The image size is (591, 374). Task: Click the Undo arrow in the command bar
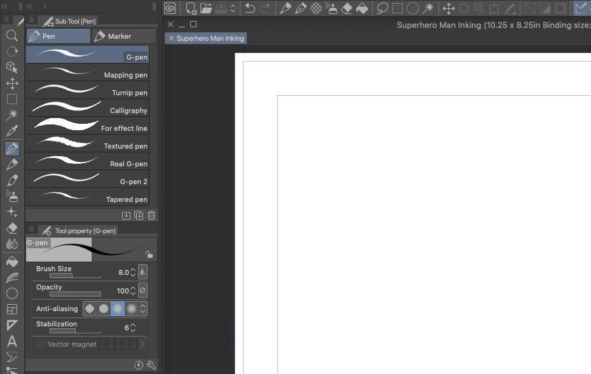click(x=250, y=8)
